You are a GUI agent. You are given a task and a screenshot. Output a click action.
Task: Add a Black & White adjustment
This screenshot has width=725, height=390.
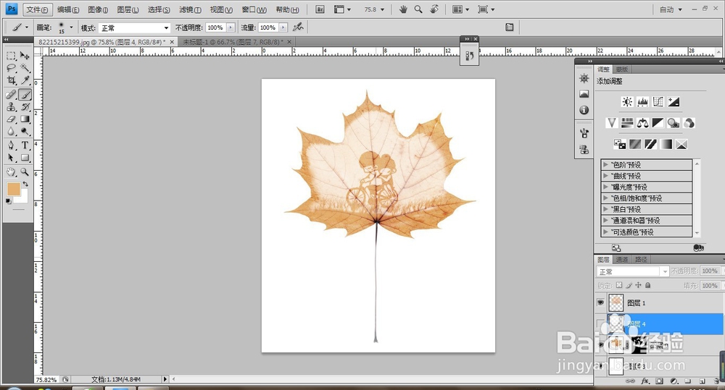click(658, 123)
